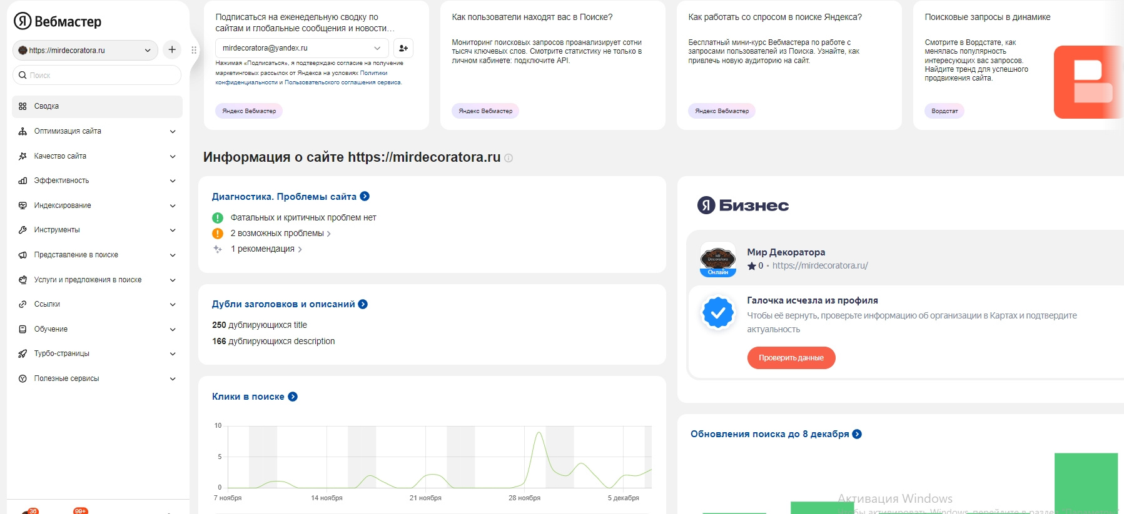Click in the Поиск search field
1124x514 pixels.
(97, 76)
